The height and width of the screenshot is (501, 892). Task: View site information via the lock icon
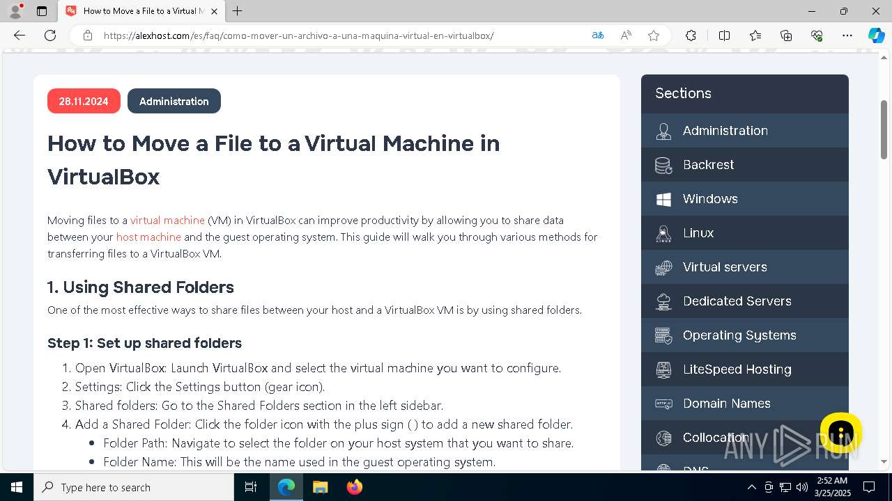coord(88,35)
